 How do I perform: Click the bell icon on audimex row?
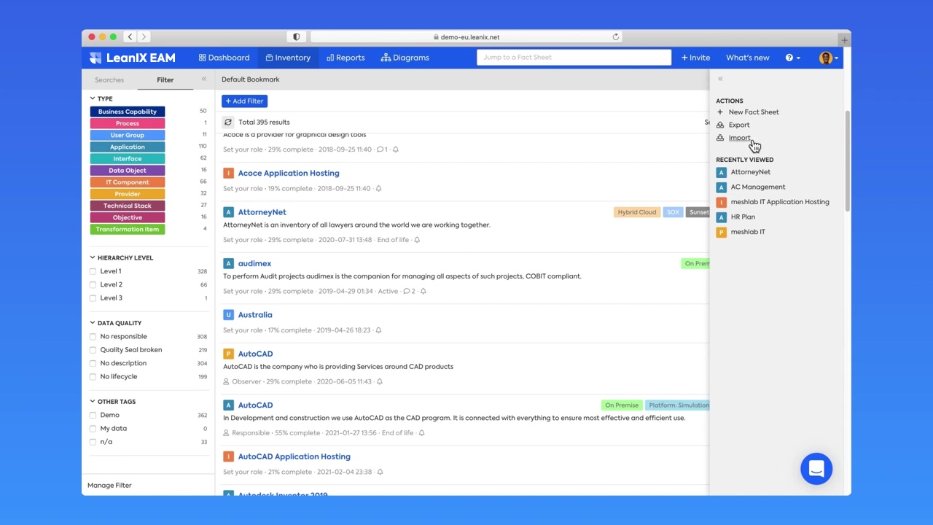[423, 292]
